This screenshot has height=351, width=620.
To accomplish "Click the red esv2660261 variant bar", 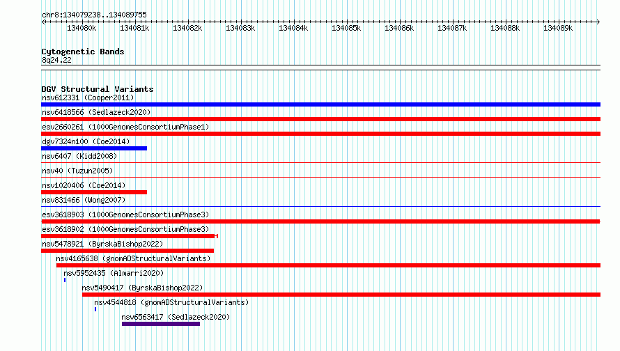I will [320, 134].
